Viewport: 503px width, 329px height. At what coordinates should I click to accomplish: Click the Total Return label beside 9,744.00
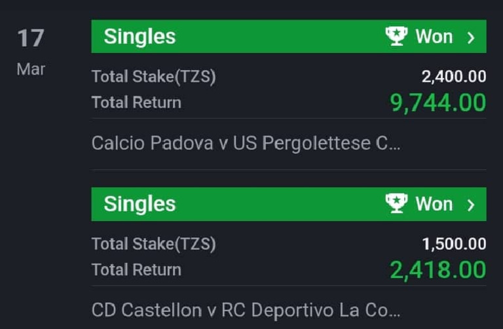pos(136,102)
